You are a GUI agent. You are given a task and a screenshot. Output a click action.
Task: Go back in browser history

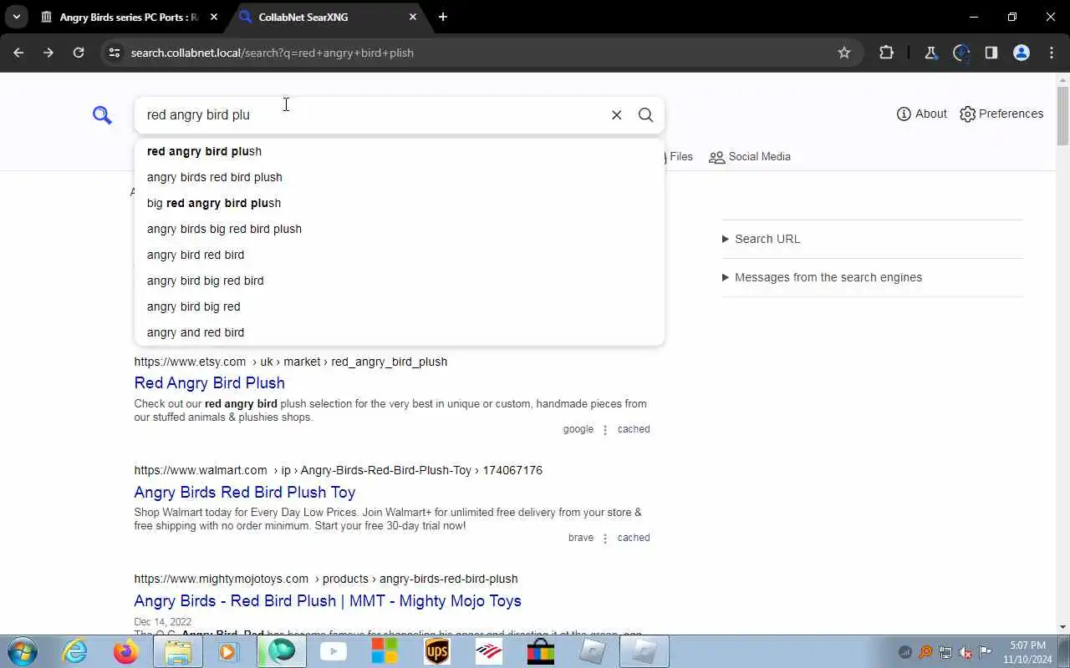pos(18,53)
